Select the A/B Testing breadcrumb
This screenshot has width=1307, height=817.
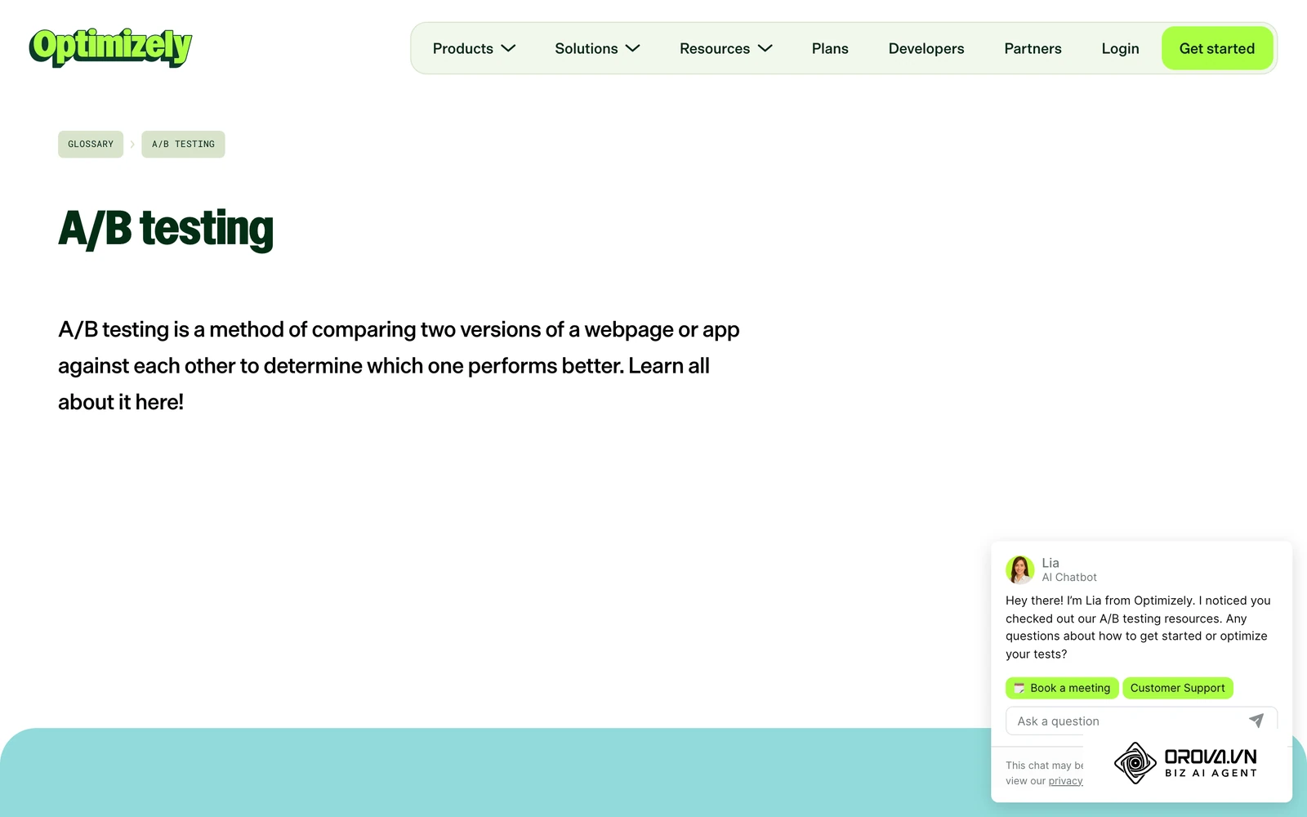[x=183, y=144]
